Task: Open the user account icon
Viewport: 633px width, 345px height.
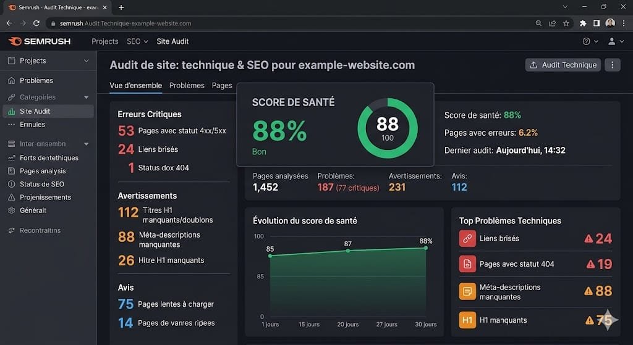Action: pyautogui.click(x=611, y=41)
